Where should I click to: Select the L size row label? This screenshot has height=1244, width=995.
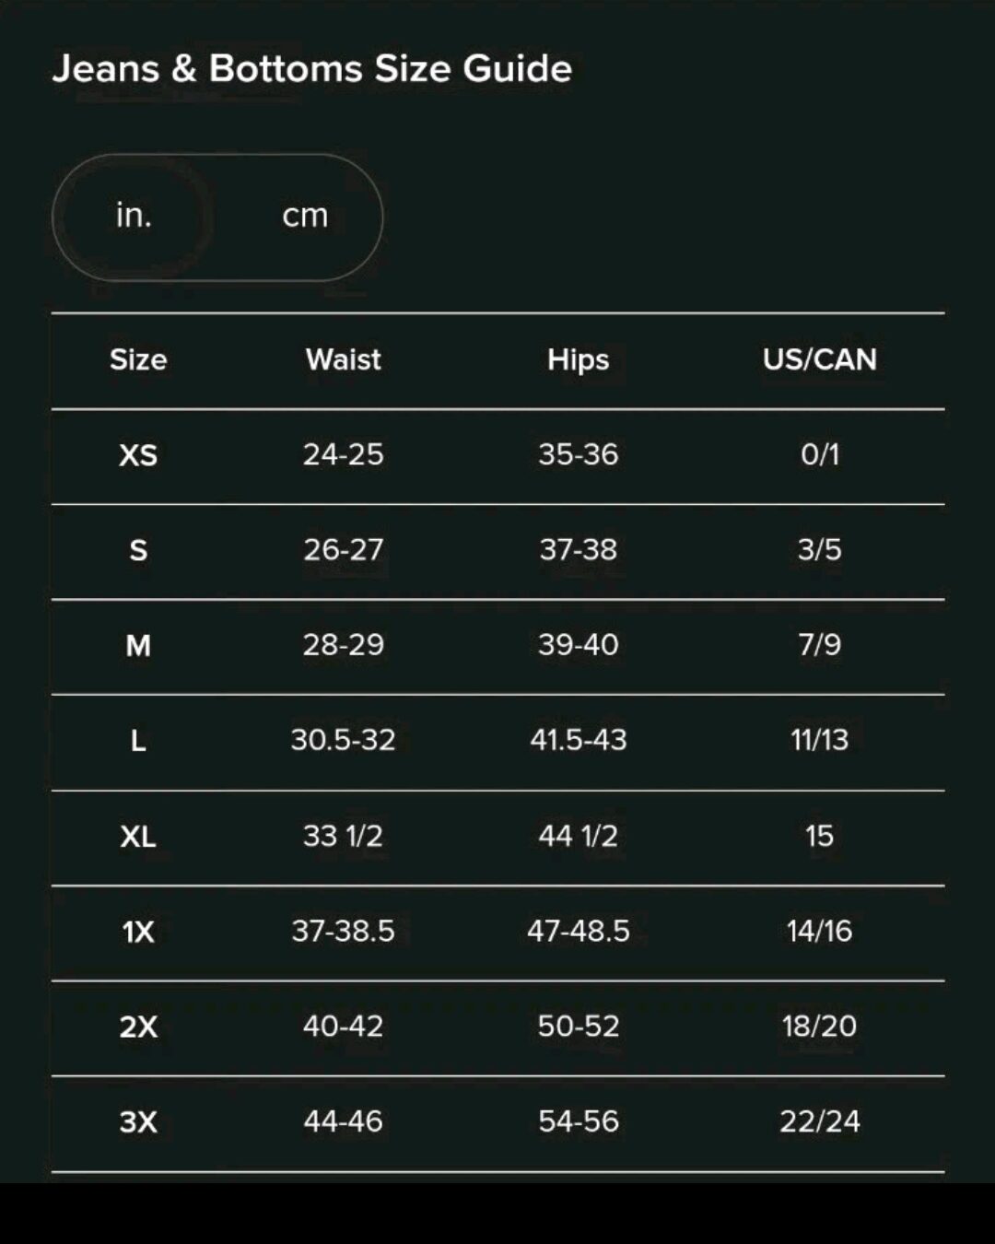138,741
